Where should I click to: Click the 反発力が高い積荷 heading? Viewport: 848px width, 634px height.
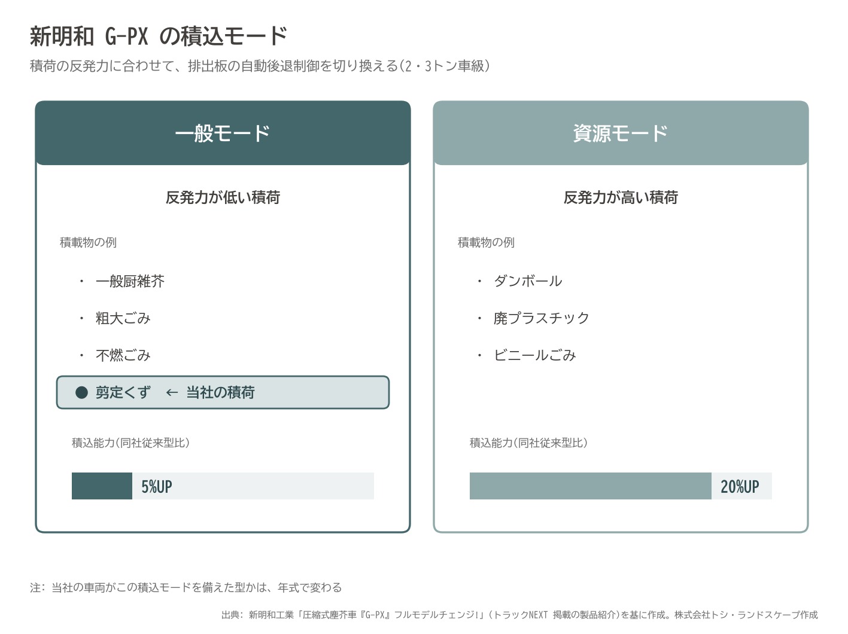(621, 197)
